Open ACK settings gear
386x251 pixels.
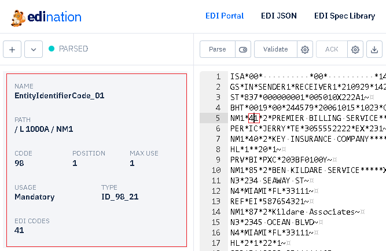coord(355,49)
